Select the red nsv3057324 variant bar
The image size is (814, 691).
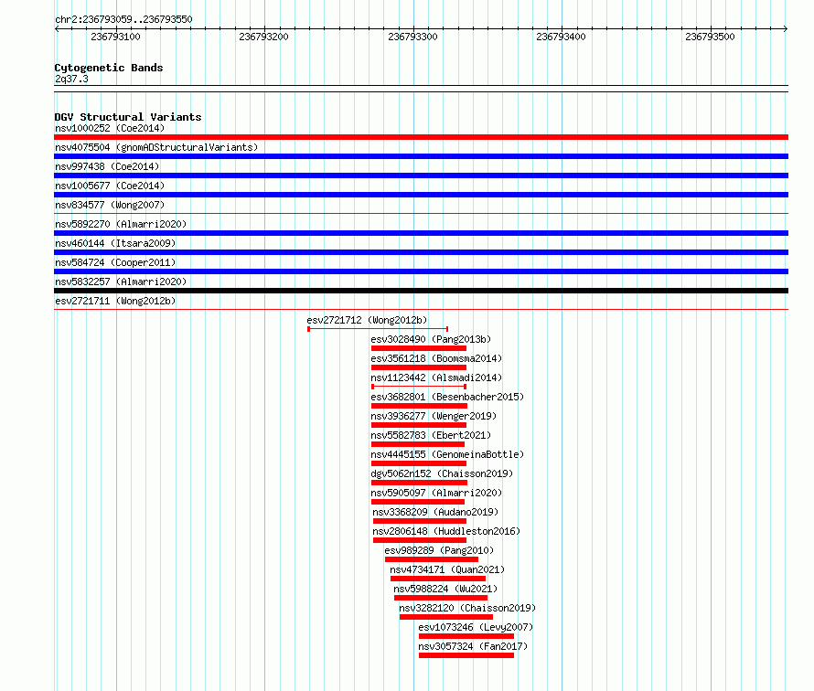pos(466,655)
